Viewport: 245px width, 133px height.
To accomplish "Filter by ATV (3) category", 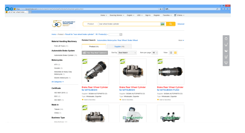I will tap(57, 65).
